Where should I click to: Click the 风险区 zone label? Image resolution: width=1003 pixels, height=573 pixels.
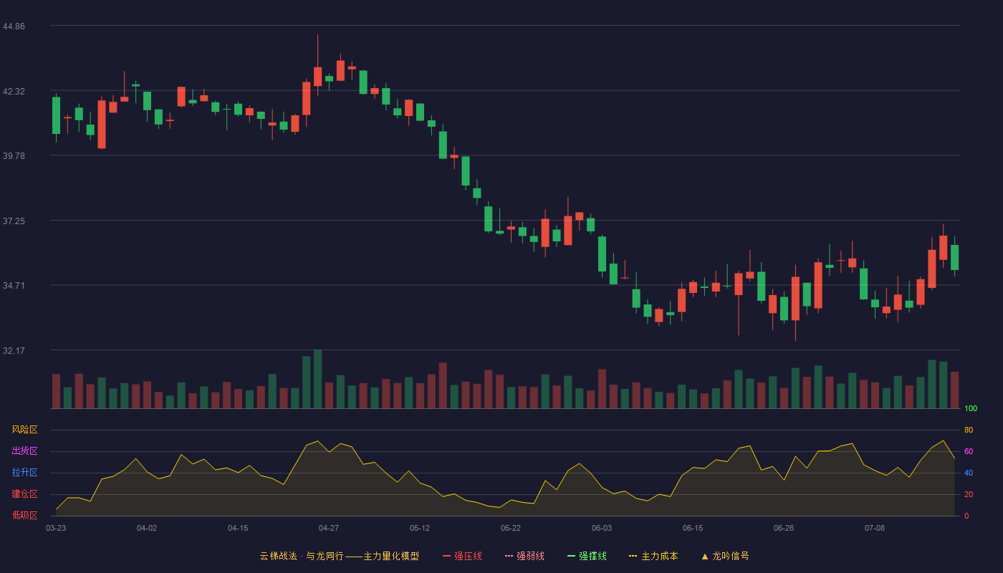pos(24,430)
